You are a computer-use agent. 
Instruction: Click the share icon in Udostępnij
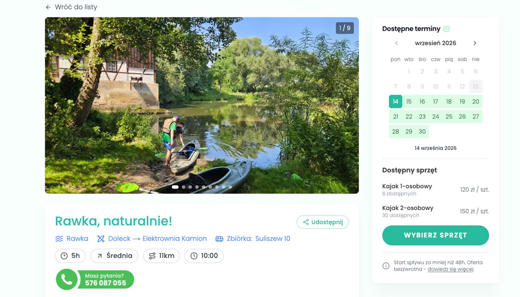coord(306,222)
